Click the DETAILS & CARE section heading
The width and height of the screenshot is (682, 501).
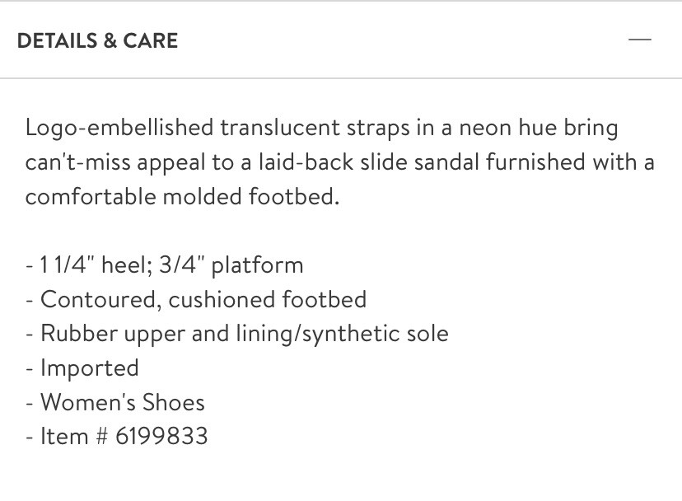97,41
